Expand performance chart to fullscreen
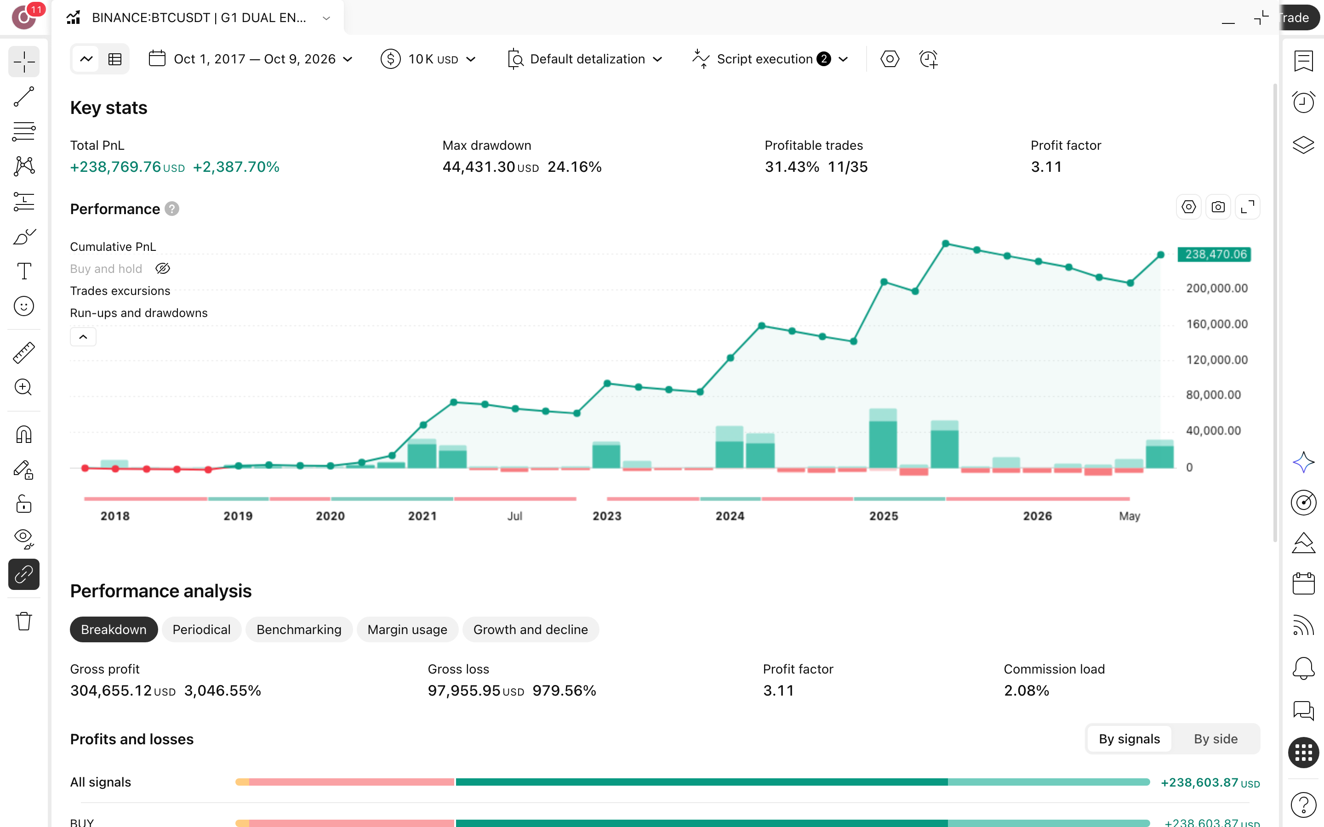Image resolution: width=1324 pixels, height=827 pixels. [x=1247, y=207]
